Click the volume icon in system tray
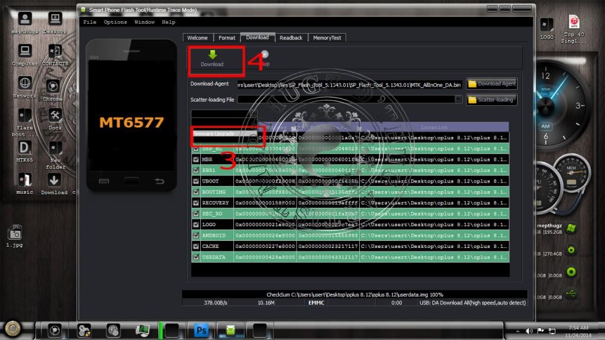The height and width of the screenshot is (340, 605). pyautogui.click(x=529, y=331)
